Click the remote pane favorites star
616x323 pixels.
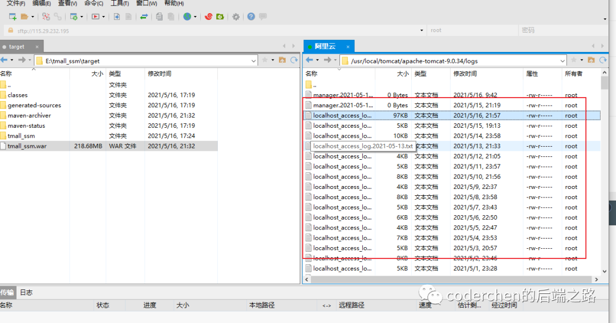pos(574,60)
